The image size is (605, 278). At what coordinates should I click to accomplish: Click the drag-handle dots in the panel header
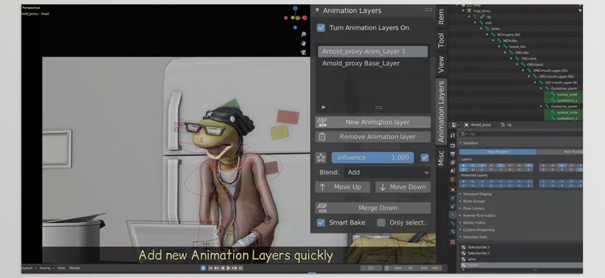coord(429,11)
